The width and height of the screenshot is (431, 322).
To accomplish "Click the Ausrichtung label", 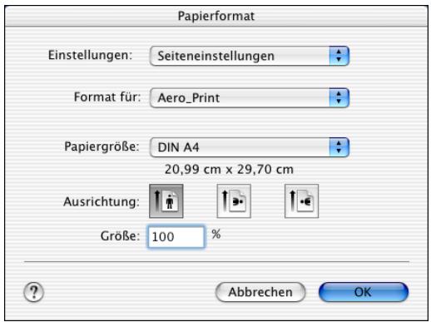I will [x=102, y=201].
